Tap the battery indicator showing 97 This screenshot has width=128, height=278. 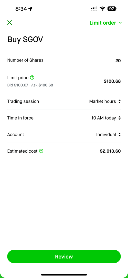112,8
